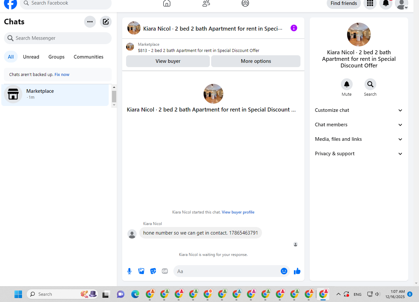The image size is (419, 302).
Task: Expand Chat members section
Action: [359, 125]
